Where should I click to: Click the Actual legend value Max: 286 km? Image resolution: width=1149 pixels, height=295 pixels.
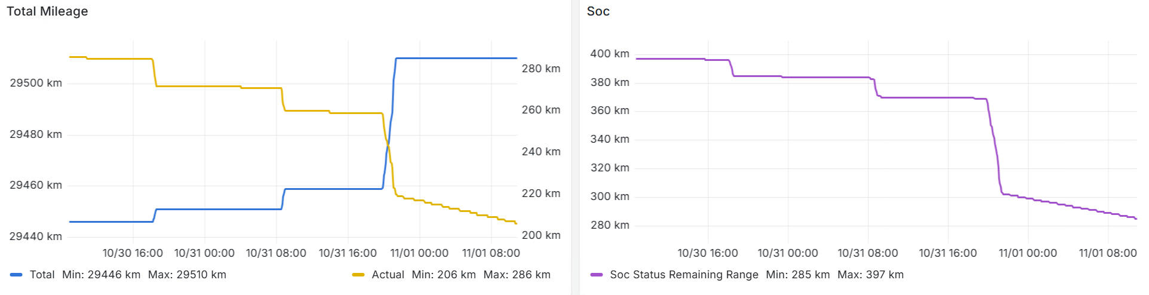(x=517, y=275)
